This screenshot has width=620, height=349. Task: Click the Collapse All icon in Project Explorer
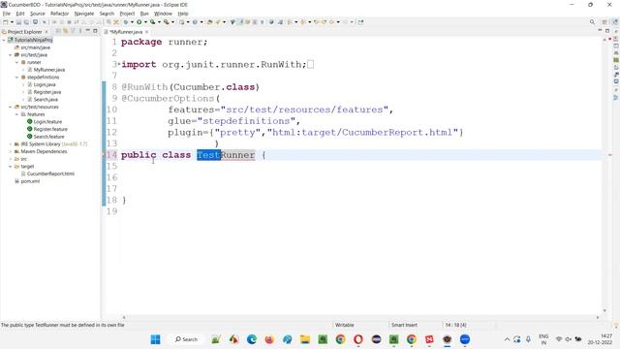coord(58,31)
